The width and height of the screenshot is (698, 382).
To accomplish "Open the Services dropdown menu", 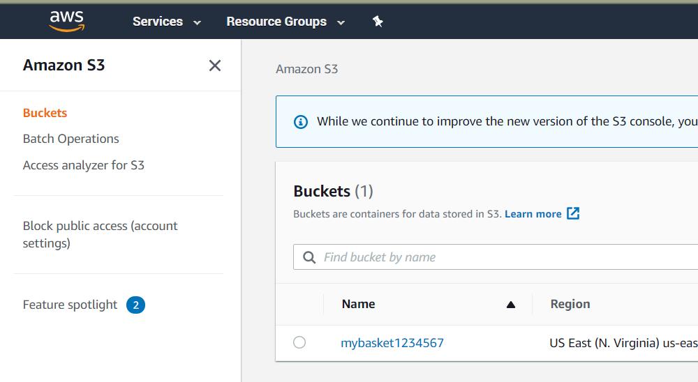I will click(167, 22).
